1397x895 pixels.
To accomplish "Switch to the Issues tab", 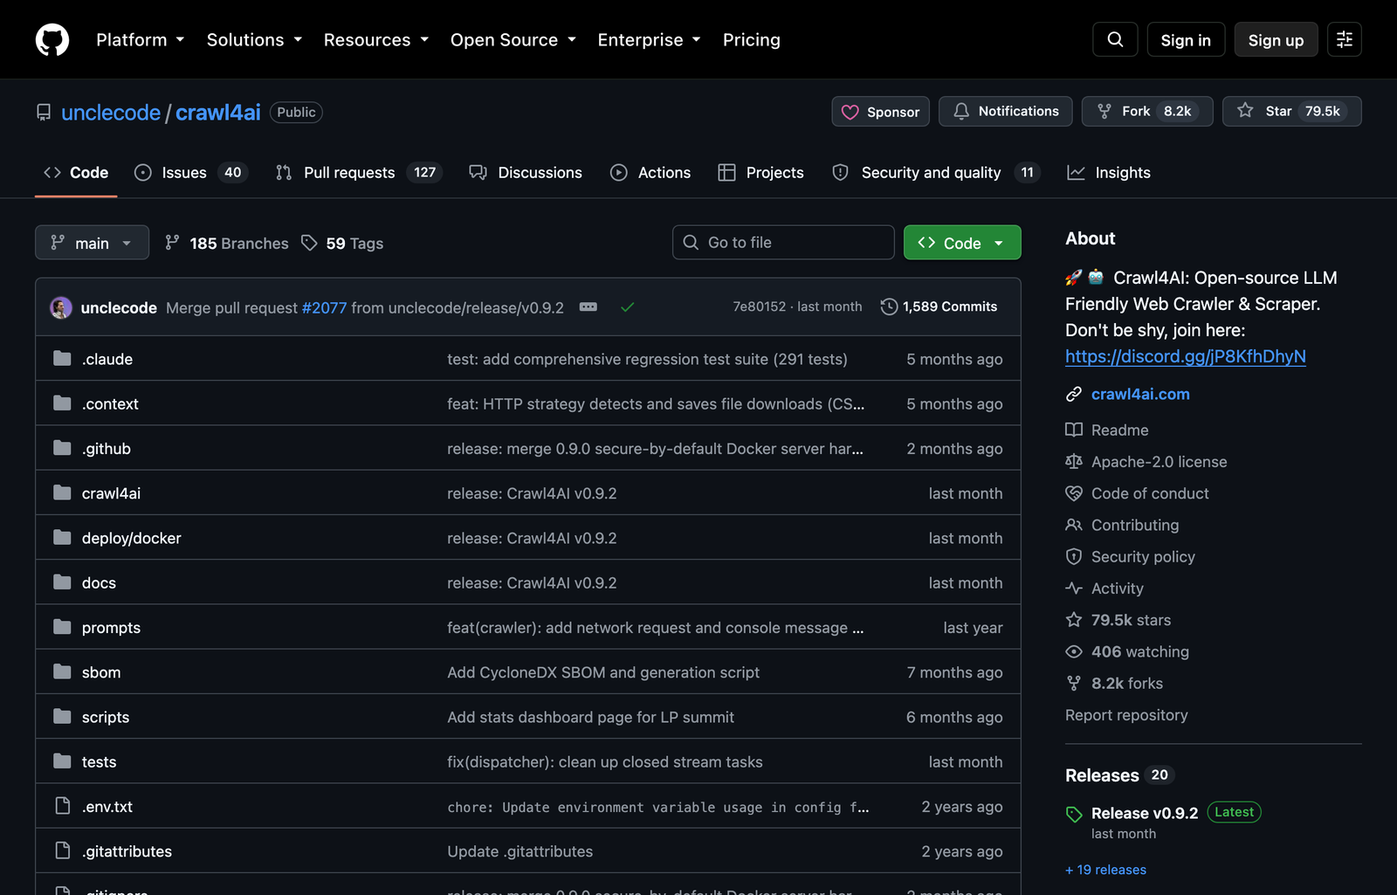I will [191, 173].
